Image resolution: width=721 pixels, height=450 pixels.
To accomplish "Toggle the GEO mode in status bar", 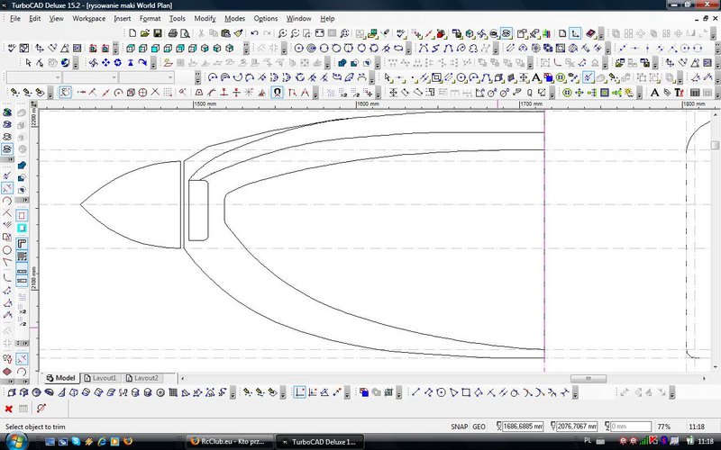I will point(479,427).
